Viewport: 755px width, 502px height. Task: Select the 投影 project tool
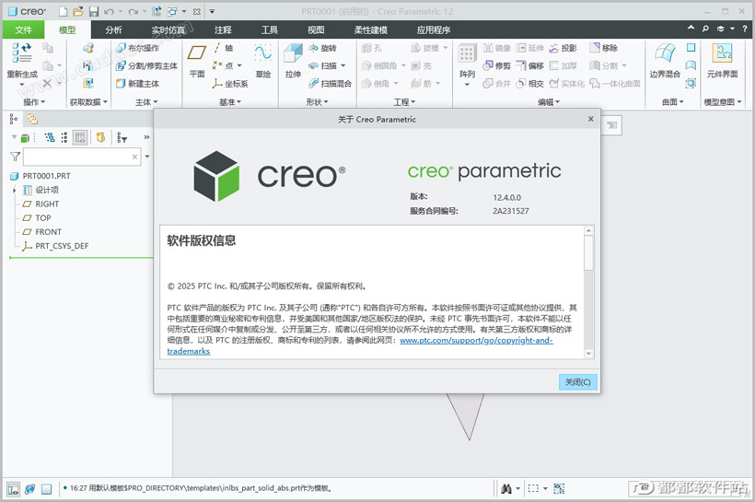563,48
